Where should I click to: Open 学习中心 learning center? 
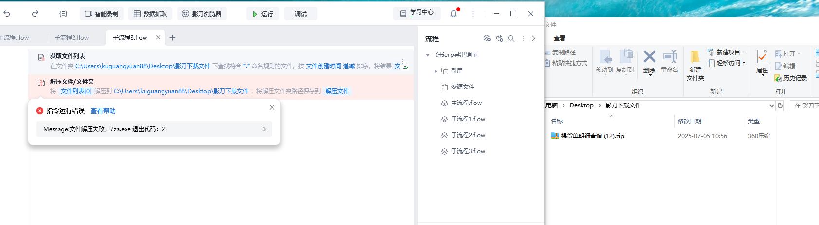click(417, 13)
